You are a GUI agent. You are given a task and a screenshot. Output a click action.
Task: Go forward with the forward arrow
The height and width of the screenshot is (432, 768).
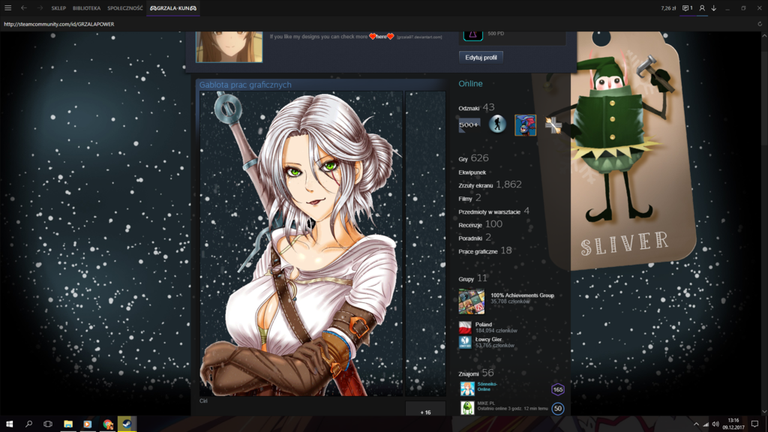[40, 7]
